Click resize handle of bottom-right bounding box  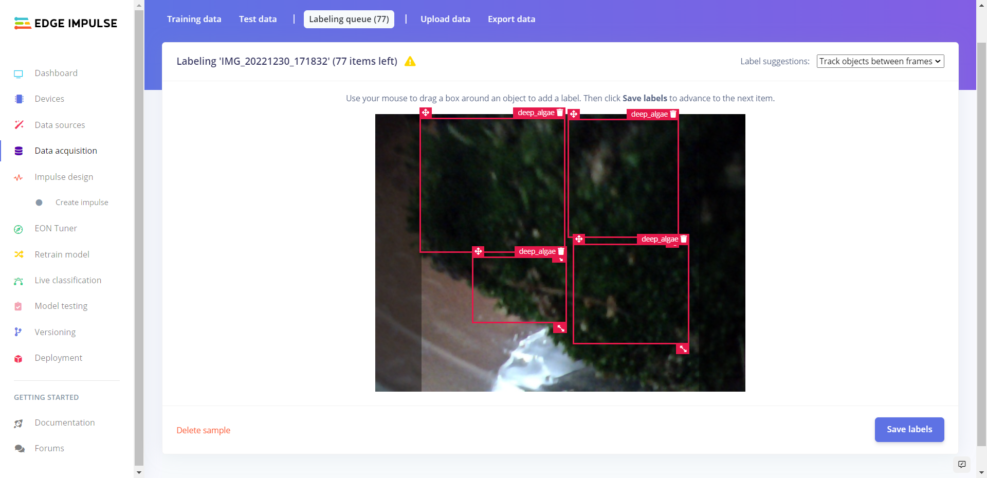pos(683,349)
